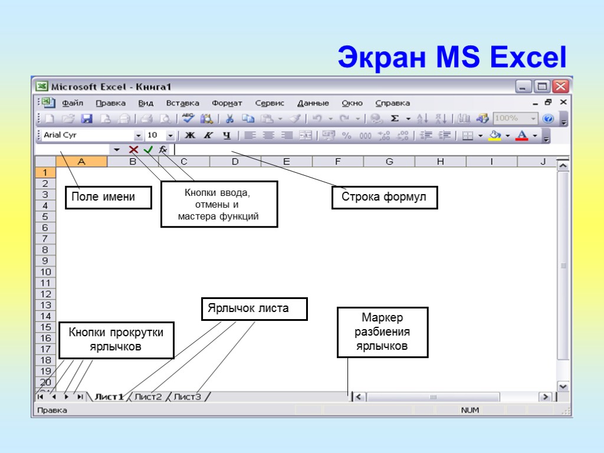Screen dimensions: 604x453
Task: Open the font size 10 dropdown
Action: pyautogui.click(x=170, y=136)
